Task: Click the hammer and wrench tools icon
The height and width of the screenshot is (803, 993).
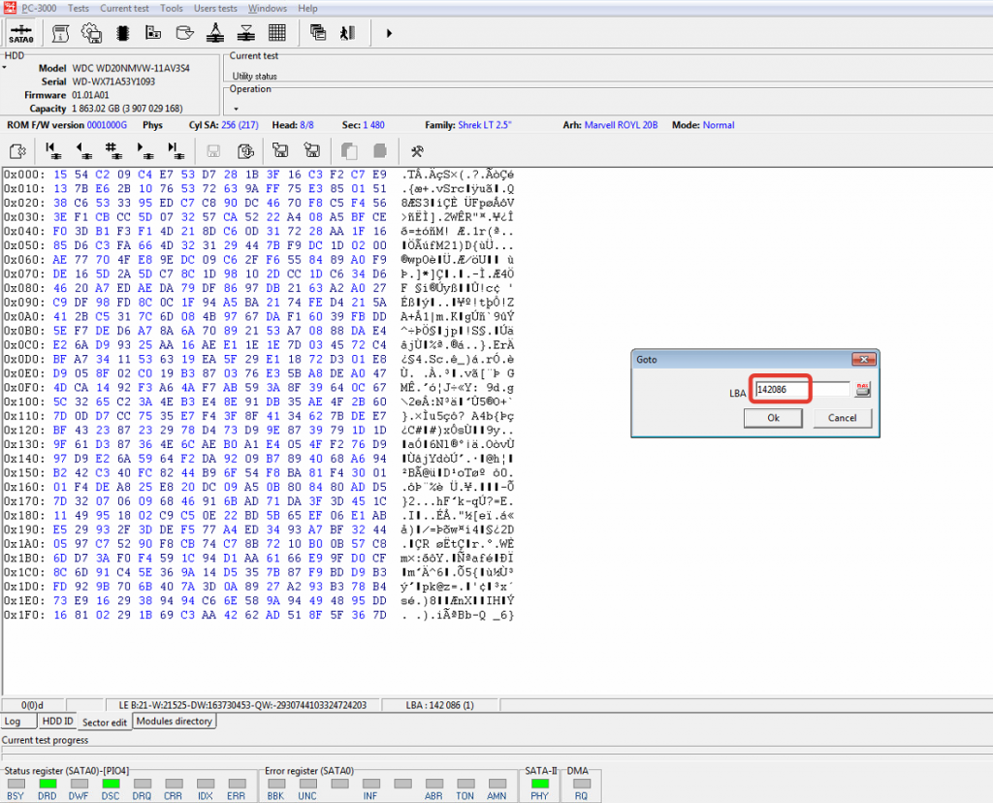Action: pos(417,150)
